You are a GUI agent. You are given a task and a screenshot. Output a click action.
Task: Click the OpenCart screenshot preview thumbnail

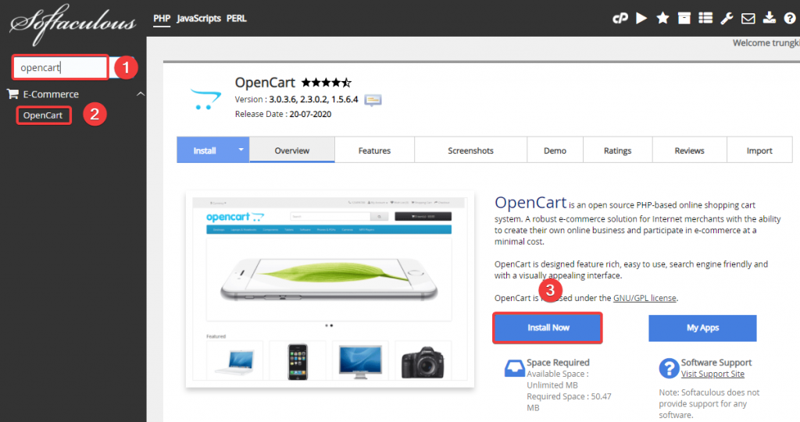330,289
